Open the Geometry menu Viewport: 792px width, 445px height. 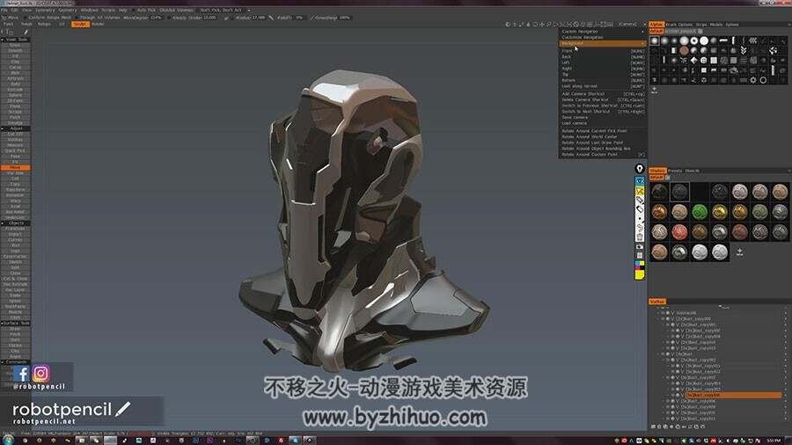tap(67, 10)
